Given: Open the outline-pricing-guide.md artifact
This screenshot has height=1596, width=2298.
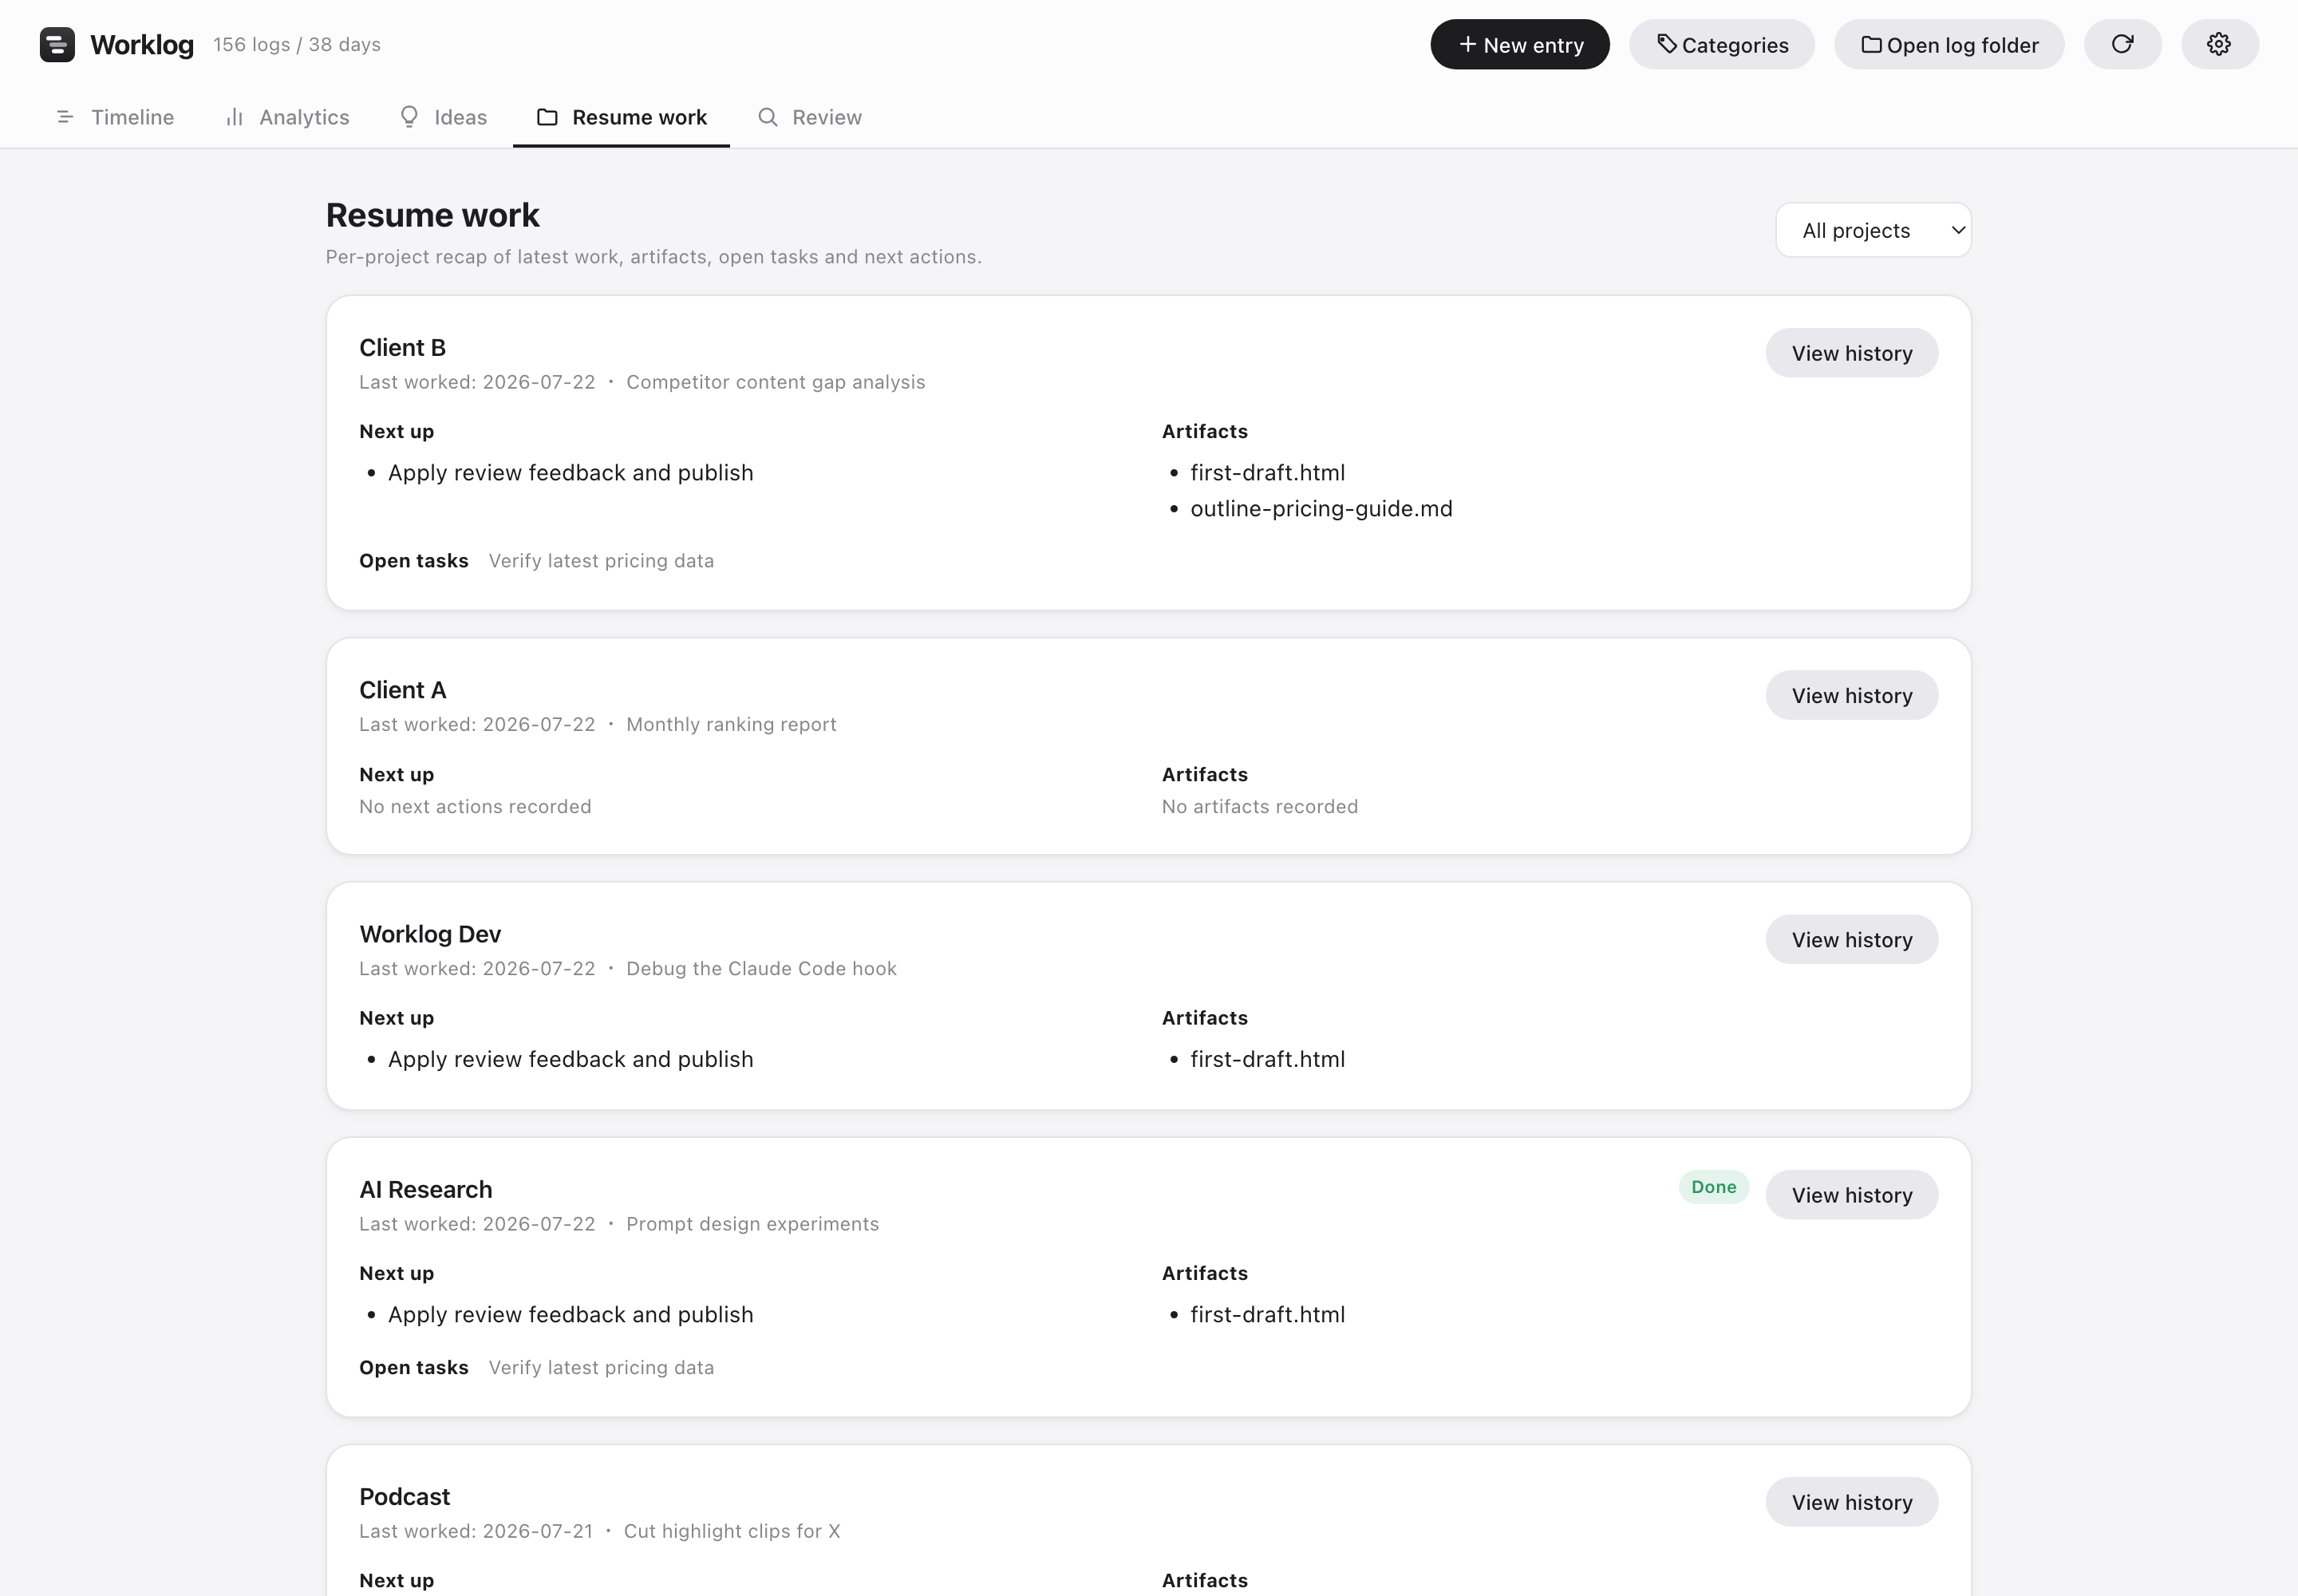Looking at the screenshot, I should [1321, 509].
